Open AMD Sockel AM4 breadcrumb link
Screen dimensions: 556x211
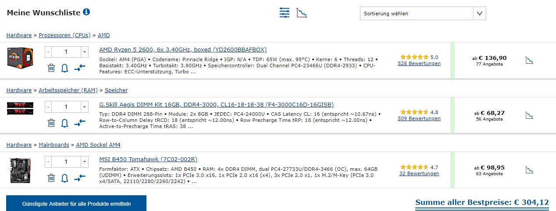click(98, 145)
